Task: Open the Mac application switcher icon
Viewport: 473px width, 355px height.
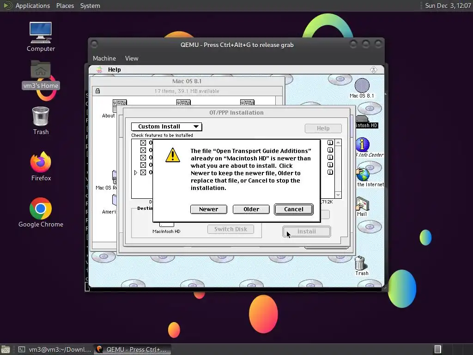Action: 373,70
